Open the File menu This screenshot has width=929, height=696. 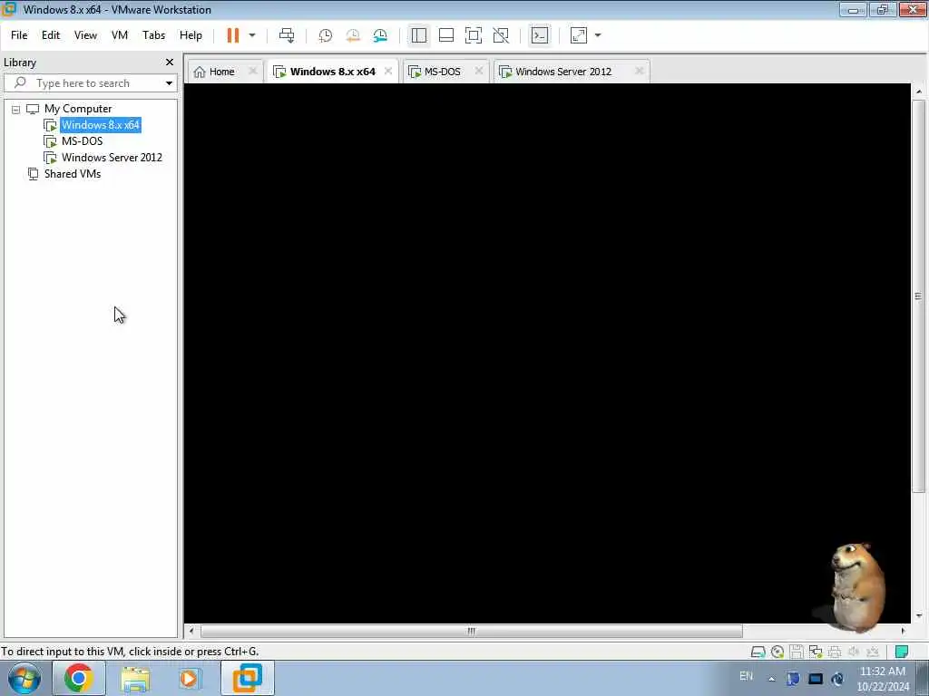(19, 35)
